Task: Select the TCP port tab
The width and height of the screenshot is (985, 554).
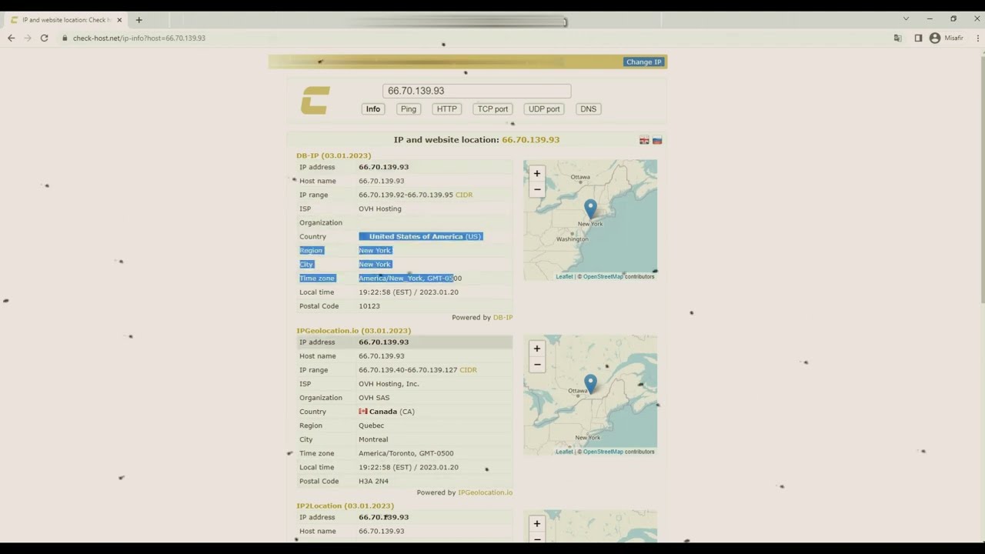Action: coord(492,109)
